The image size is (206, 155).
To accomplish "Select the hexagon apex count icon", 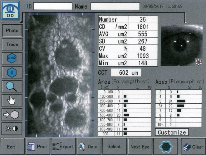I will tap(12, 73).
